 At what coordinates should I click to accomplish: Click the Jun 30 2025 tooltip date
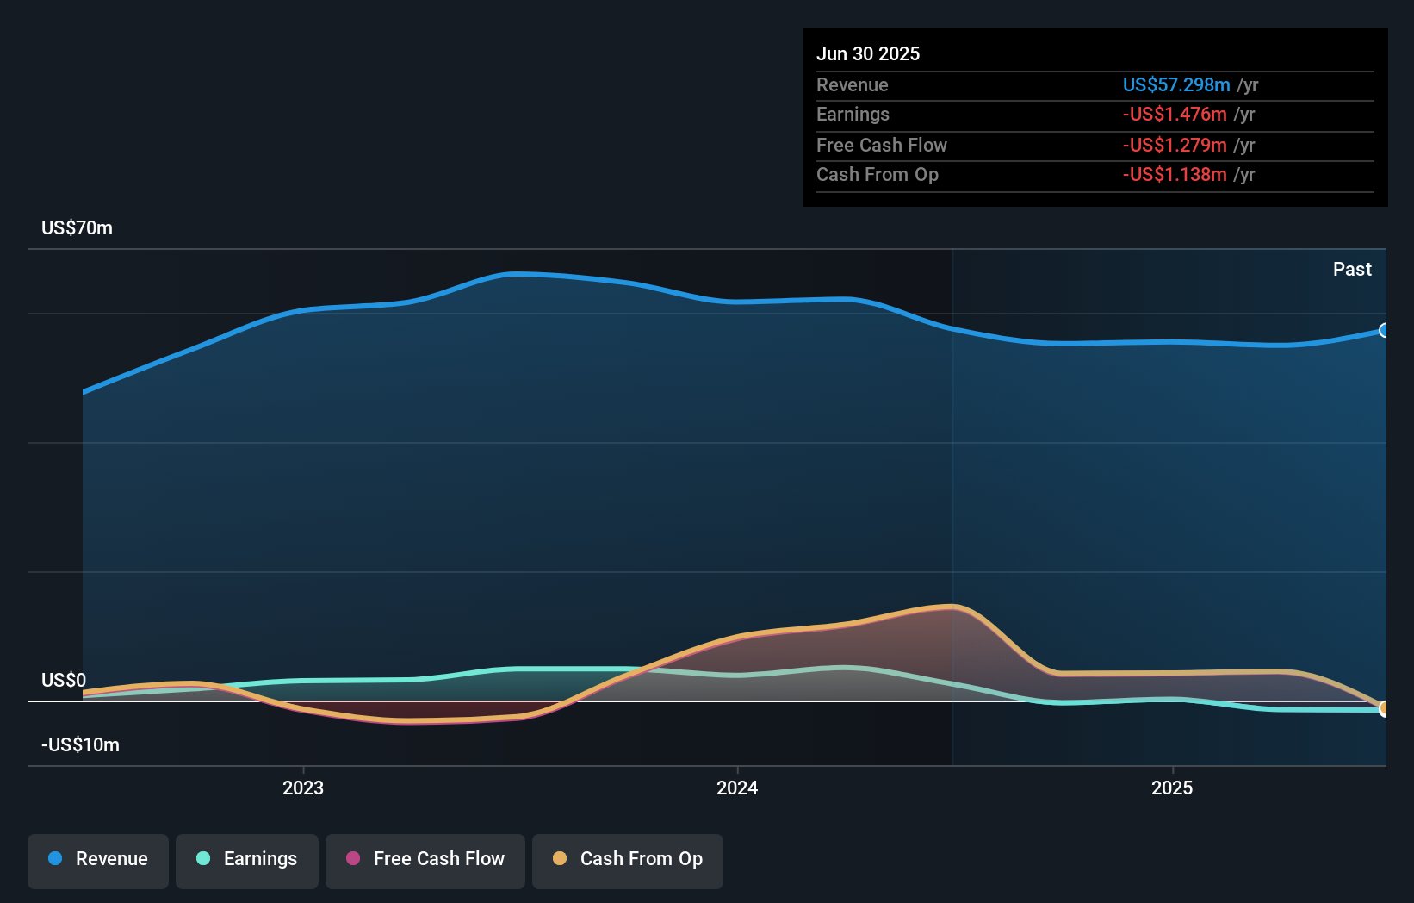point(868,54)
